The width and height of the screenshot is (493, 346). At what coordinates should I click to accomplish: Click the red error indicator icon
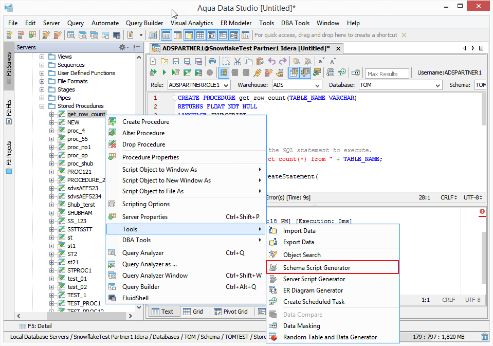pyautogui.click(x=482, y=211)
